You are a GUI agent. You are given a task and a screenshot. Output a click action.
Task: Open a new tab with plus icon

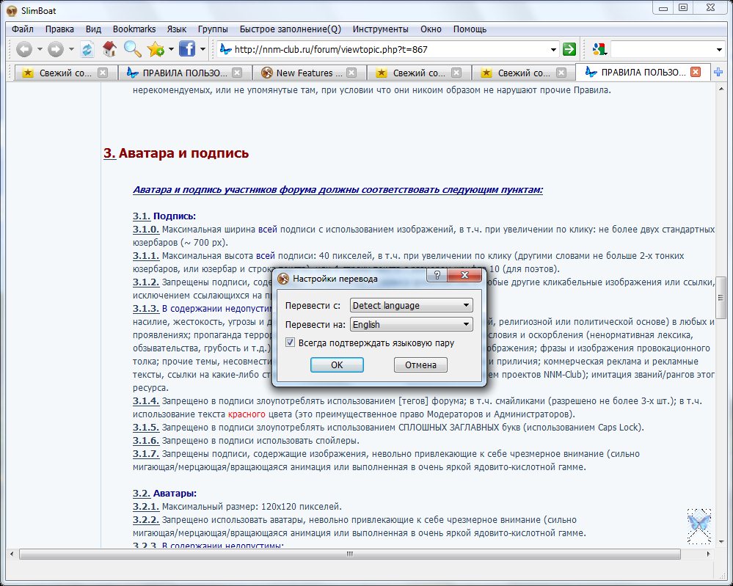coord(718,72)
